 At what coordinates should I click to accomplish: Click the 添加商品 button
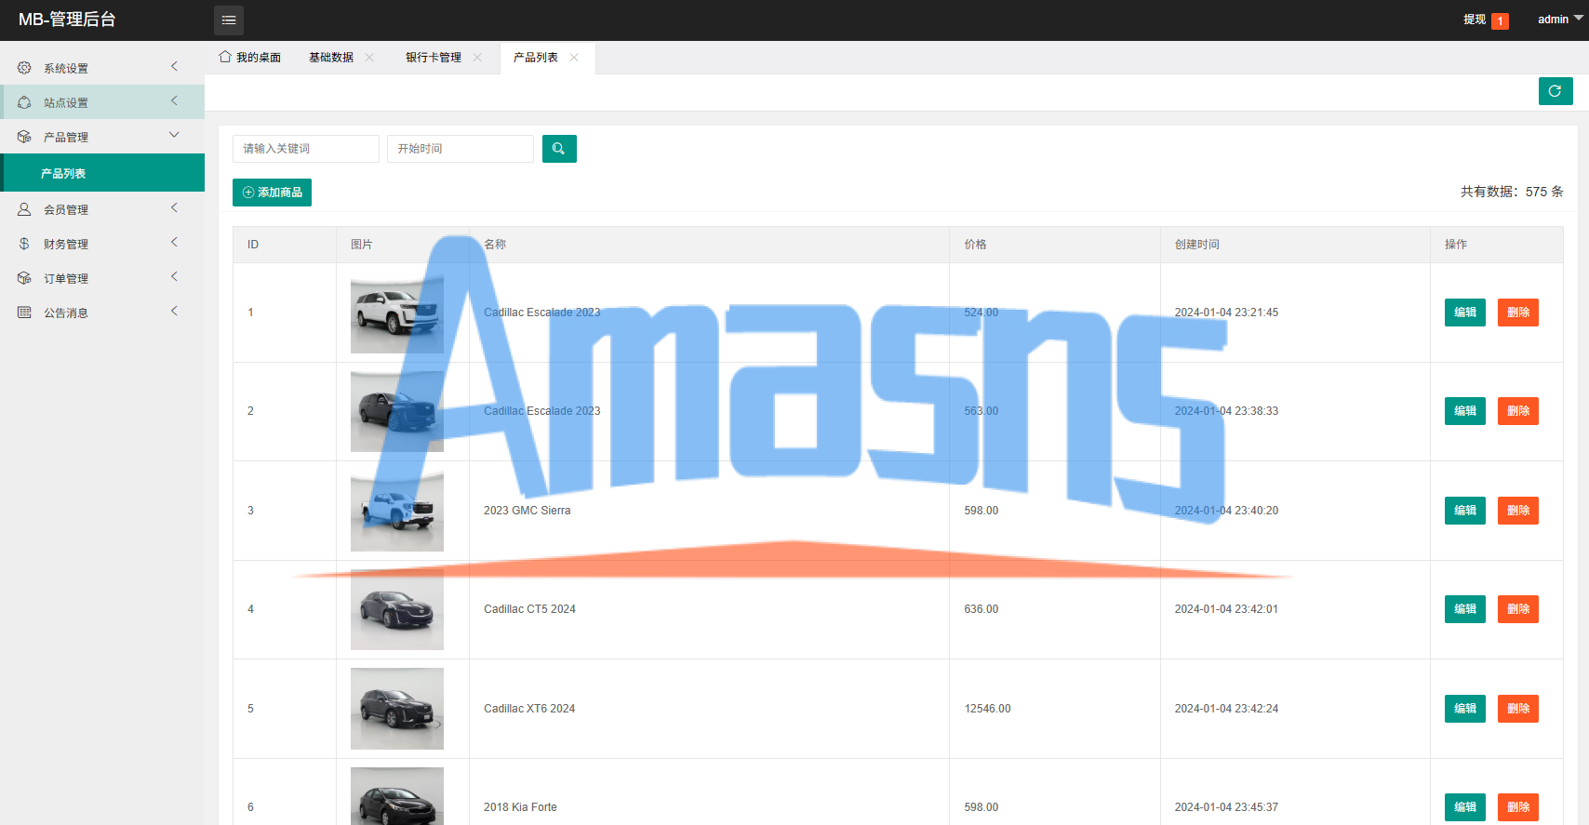coord(272,193)
